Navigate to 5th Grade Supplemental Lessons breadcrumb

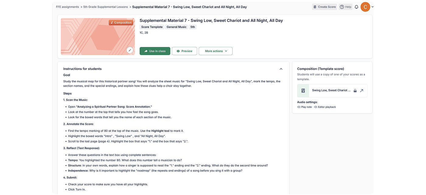(106, 7)
